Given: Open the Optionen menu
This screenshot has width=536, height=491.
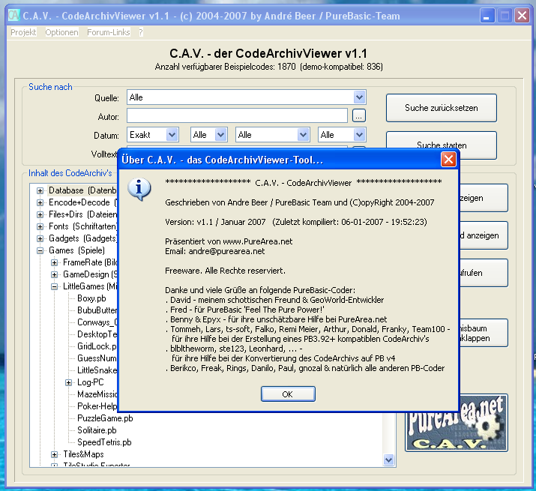Looking at the screenshot, I should pos(61,32).
